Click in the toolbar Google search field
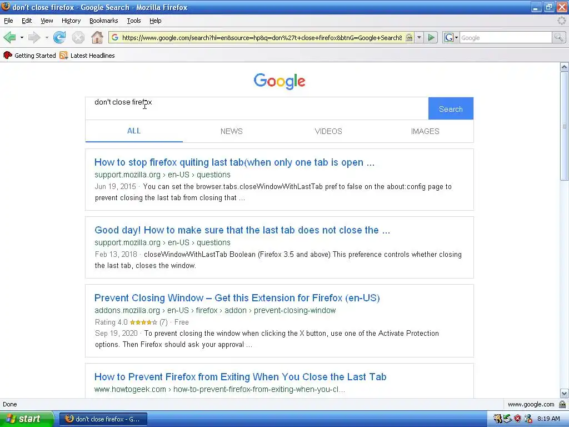Screen dimensions: 569x427 pyautogui.click(x=506, y=37)
